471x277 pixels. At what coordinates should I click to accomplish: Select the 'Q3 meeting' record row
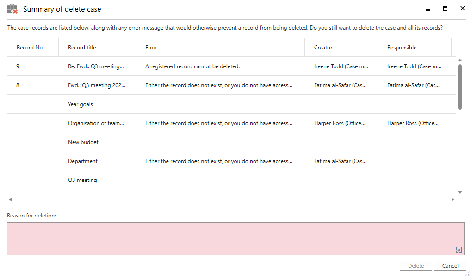[x=232, y=180]
